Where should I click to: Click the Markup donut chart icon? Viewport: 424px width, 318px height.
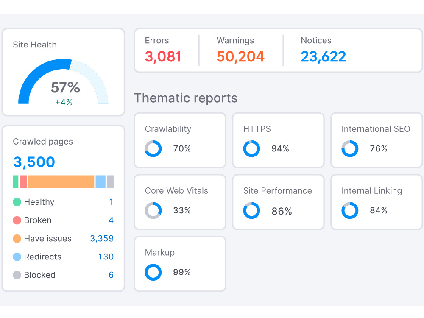153,272
